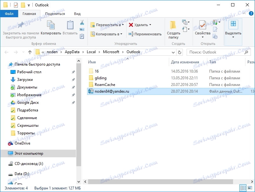Click the Cut scissors icon
This screenshot has height=192, width=255.
click(x=82, y=22)
